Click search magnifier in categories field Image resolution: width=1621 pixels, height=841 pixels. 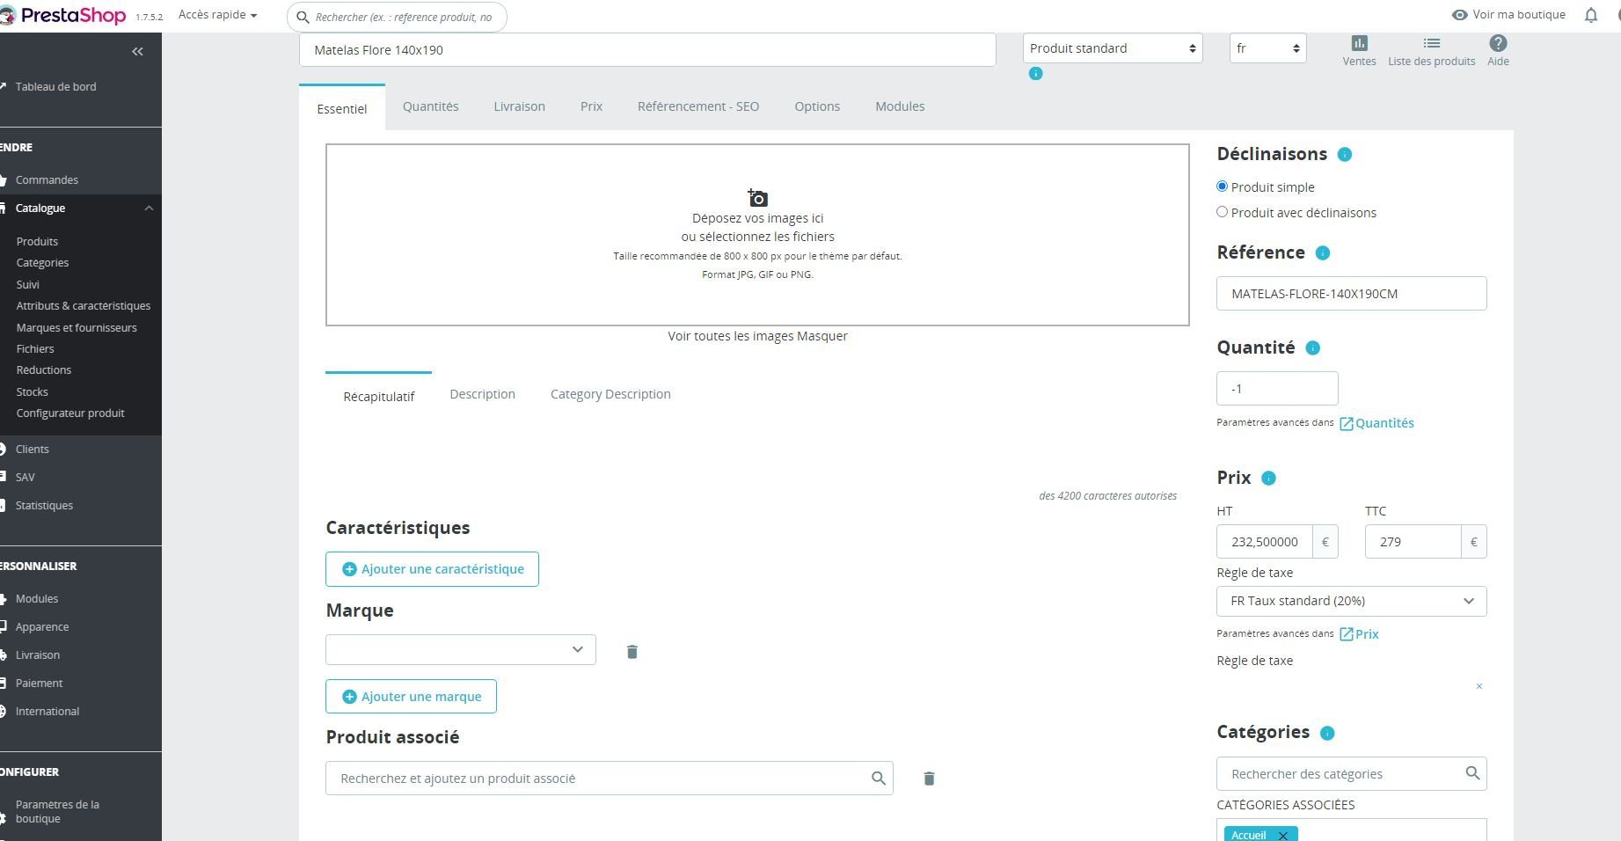pyautogui.click(x=1472, y=773)
